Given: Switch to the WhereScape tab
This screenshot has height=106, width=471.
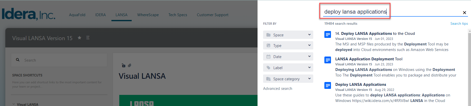Looking at the screenshot, I should pos(148,15).
